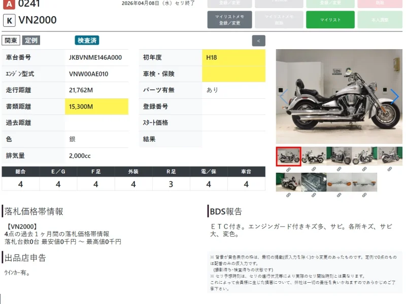
Task: Select the red-bordered first bike thumbnail
Action: pos(288,157)
